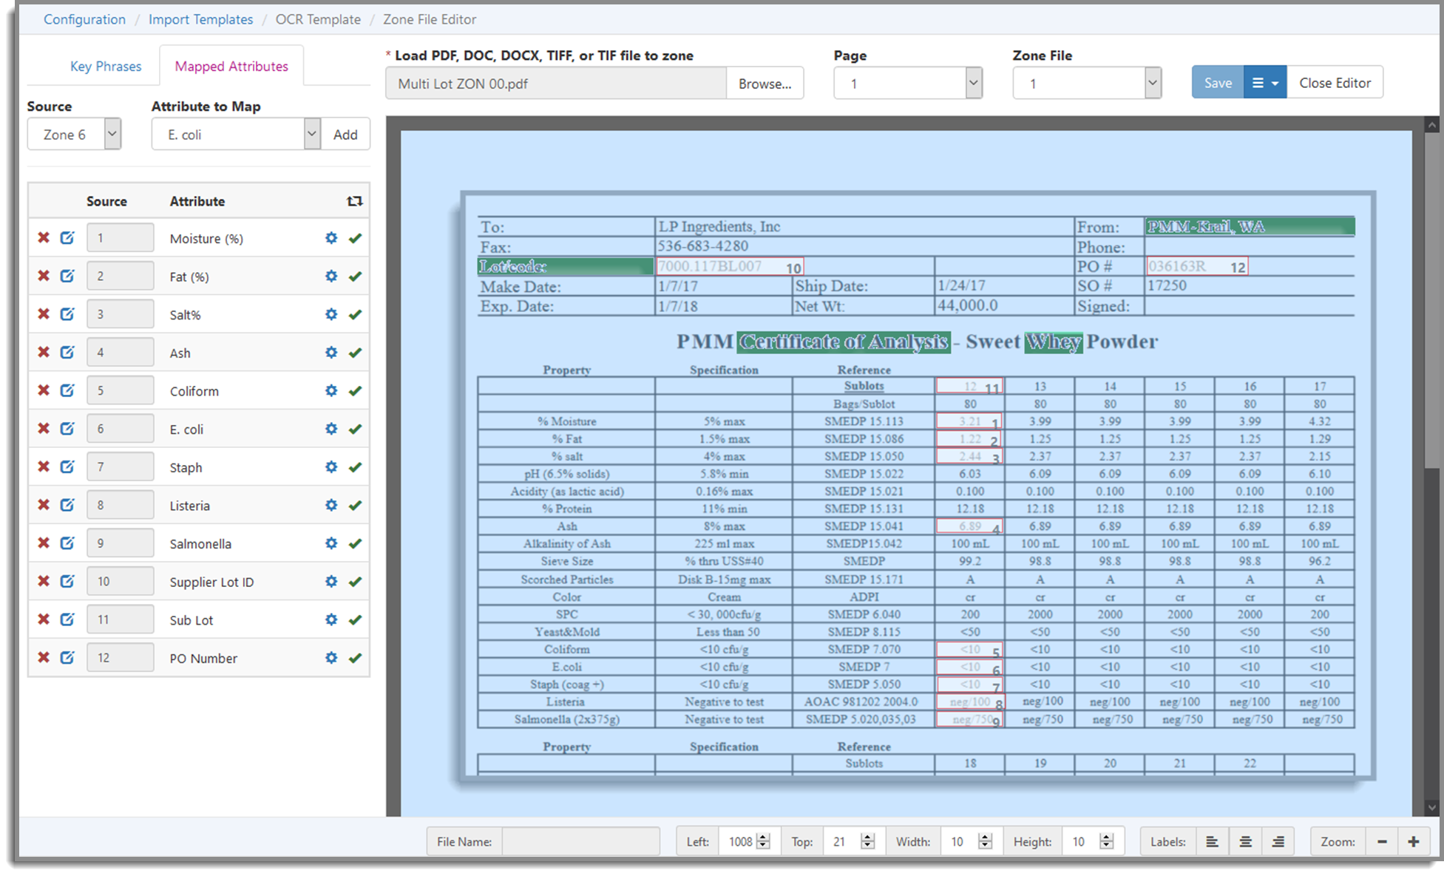Toggle the green check for Salt%
Screen dimensions: 1444x876
tap(356, 314)
